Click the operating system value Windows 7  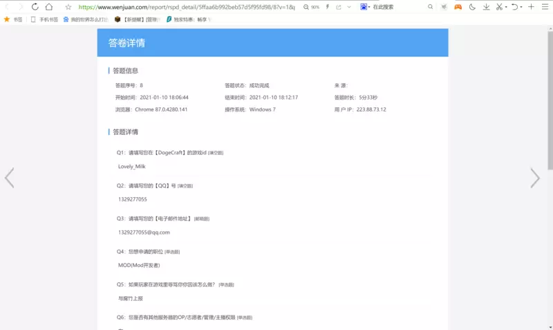tap(263, 109)
